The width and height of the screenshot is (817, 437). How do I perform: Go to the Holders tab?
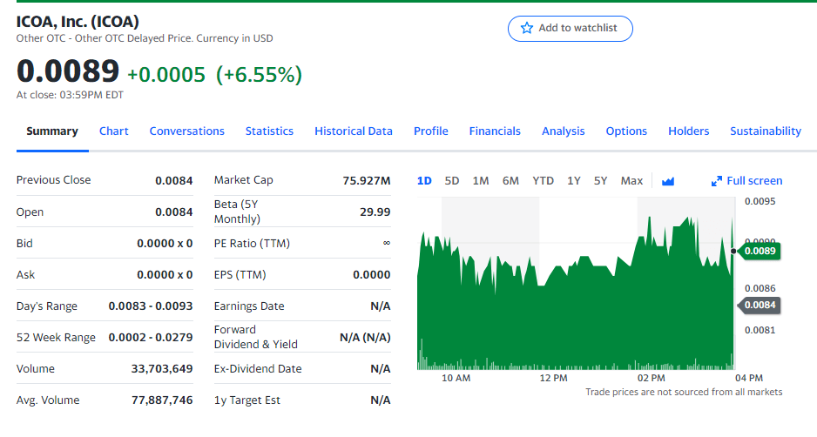pyautogui.click(x=689, y=131)
